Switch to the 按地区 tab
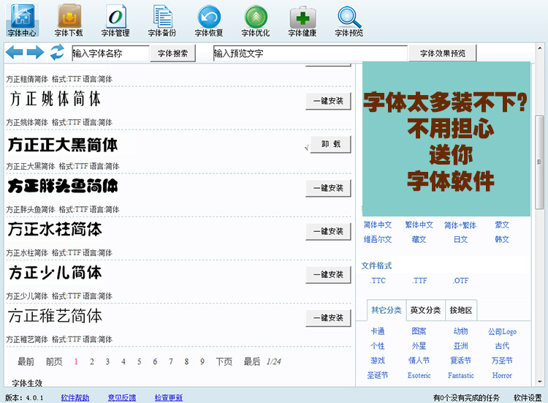Viewport: 548px width, 403px height. [461, 310]
